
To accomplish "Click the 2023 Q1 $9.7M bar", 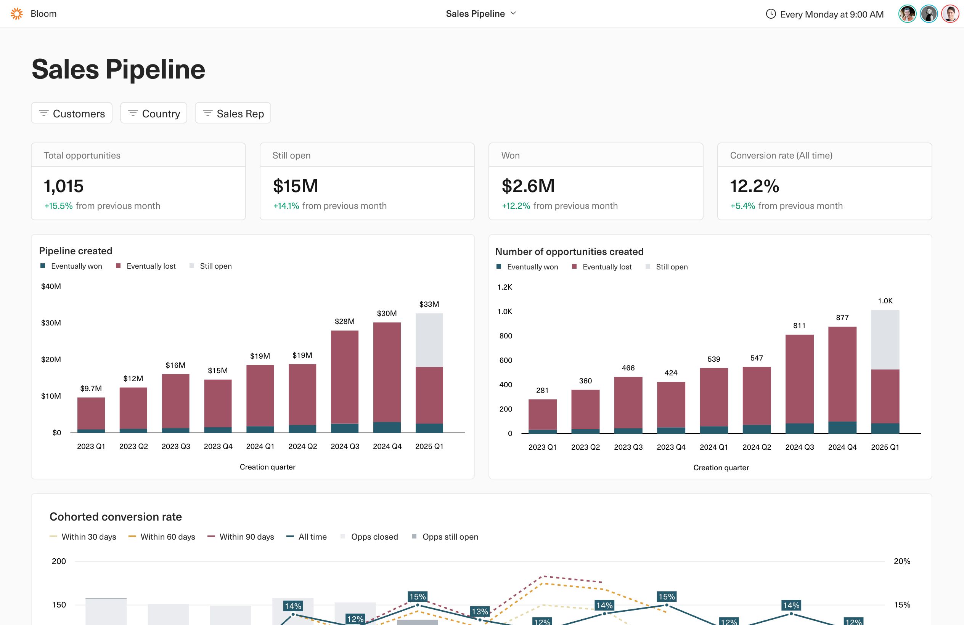I will click(91, 415).
